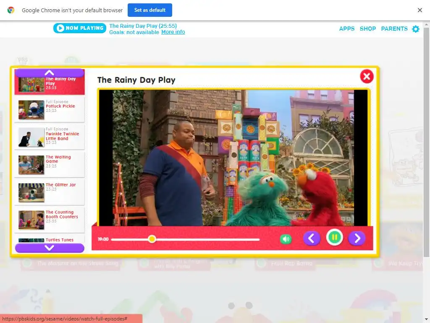This screenshot has height=323, width=430.
Task: Open the Twinkle Twinkle Little Band thumbnail
Action: (x=31, y=138)
